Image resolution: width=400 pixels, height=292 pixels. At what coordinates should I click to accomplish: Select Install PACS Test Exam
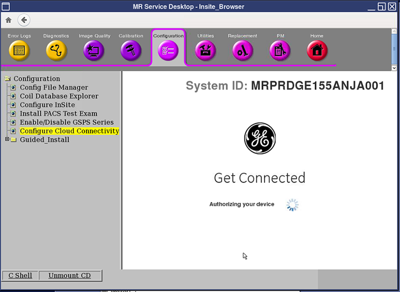point(58,113)
